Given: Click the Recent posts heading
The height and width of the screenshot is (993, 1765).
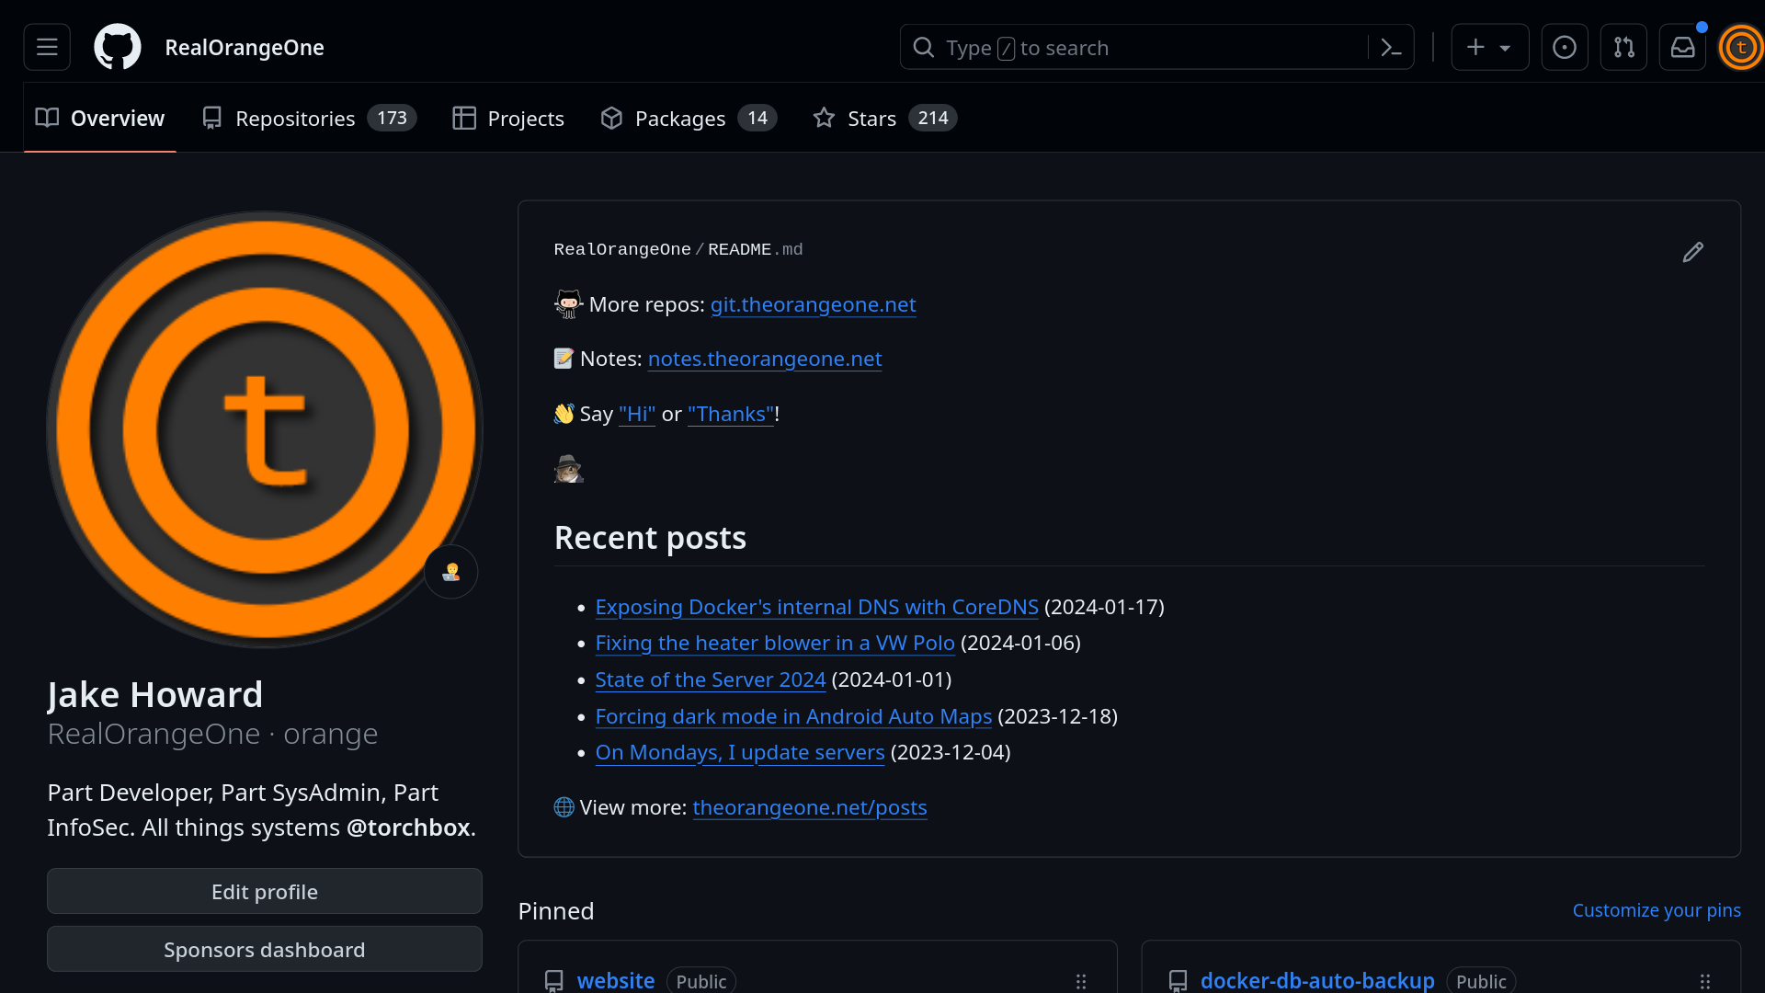Looking at the screenshot, I should [650, 538].
